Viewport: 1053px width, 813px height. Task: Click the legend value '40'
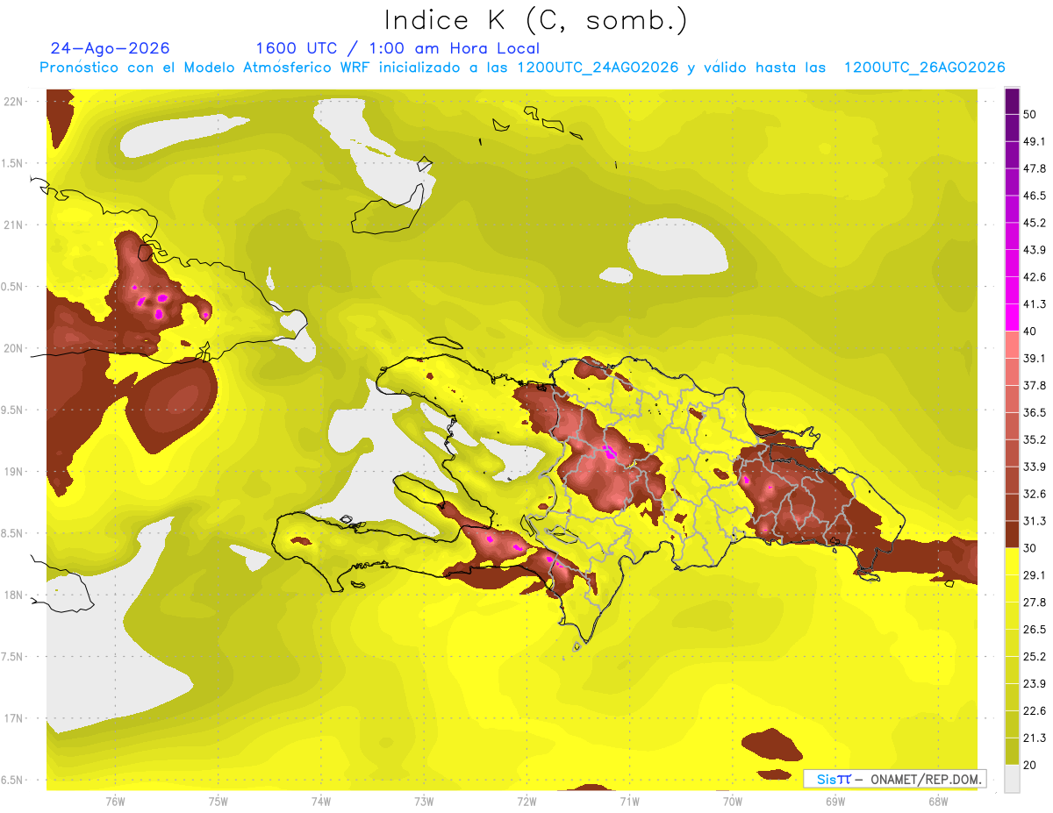pyautogui.click(x=1029, y=332)
